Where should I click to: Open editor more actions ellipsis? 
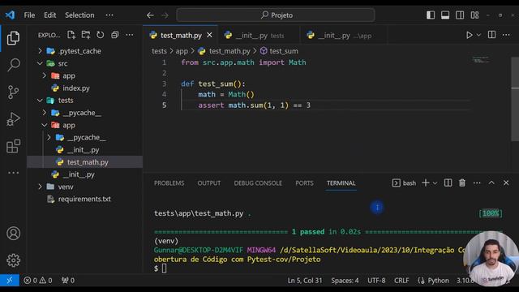point(506,35)
